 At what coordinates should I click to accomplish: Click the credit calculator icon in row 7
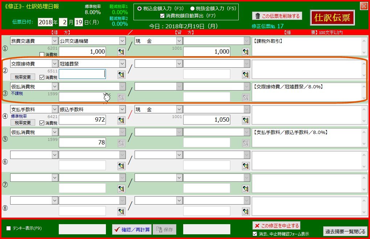246,189
